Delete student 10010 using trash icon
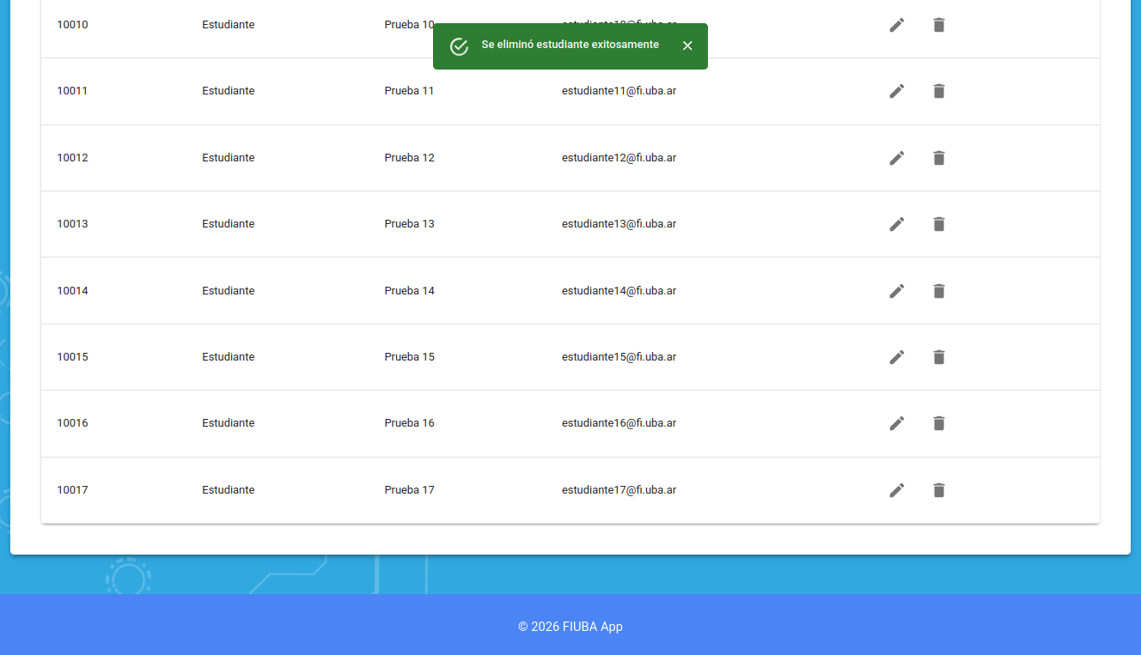Image resolution: width=1141 pixels, height=655 pixels. (938, 25)
